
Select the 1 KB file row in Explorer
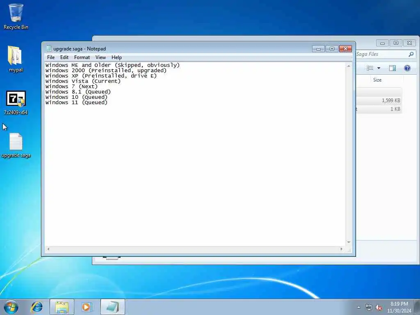point(379,109)
